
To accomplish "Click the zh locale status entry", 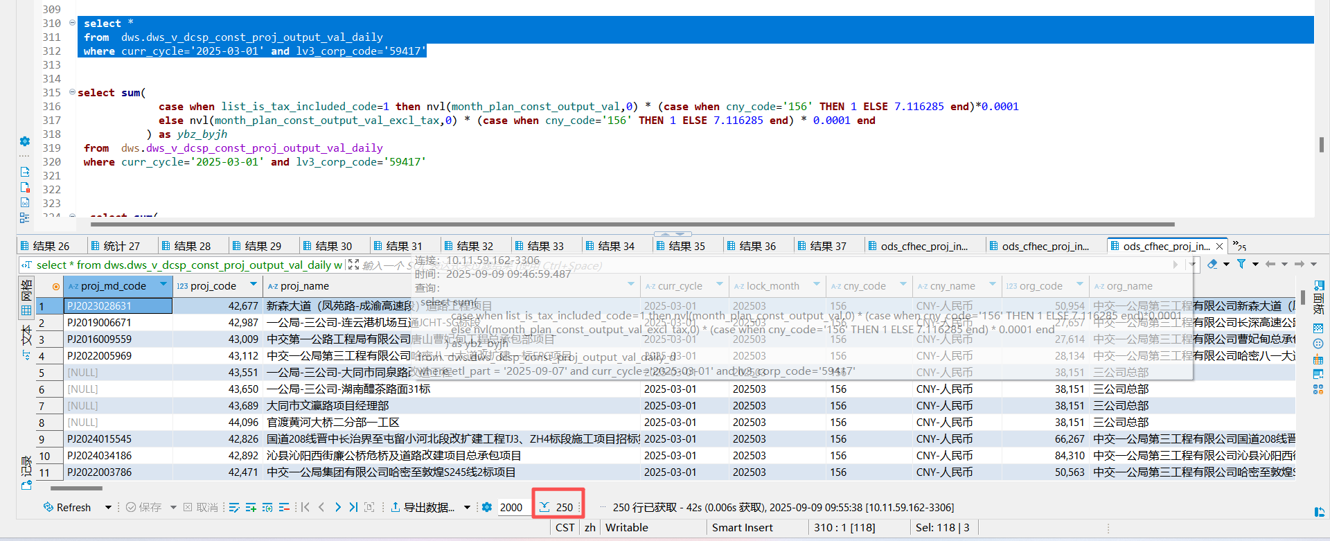I will coord(590,528).
